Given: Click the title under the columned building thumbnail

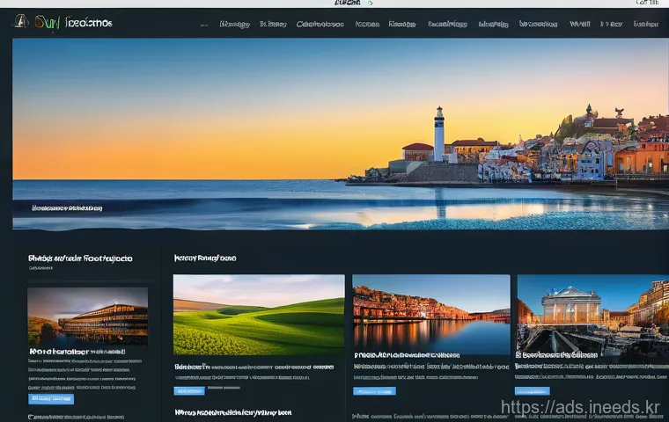Looking at the screenshot, I should click(556, 355).
